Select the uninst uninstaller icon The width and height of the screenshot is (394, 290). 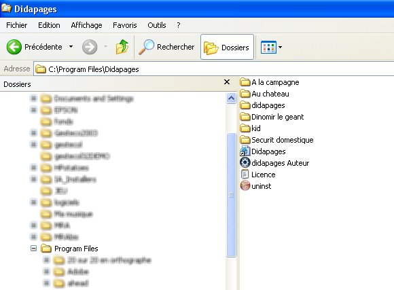coord(245,185)
